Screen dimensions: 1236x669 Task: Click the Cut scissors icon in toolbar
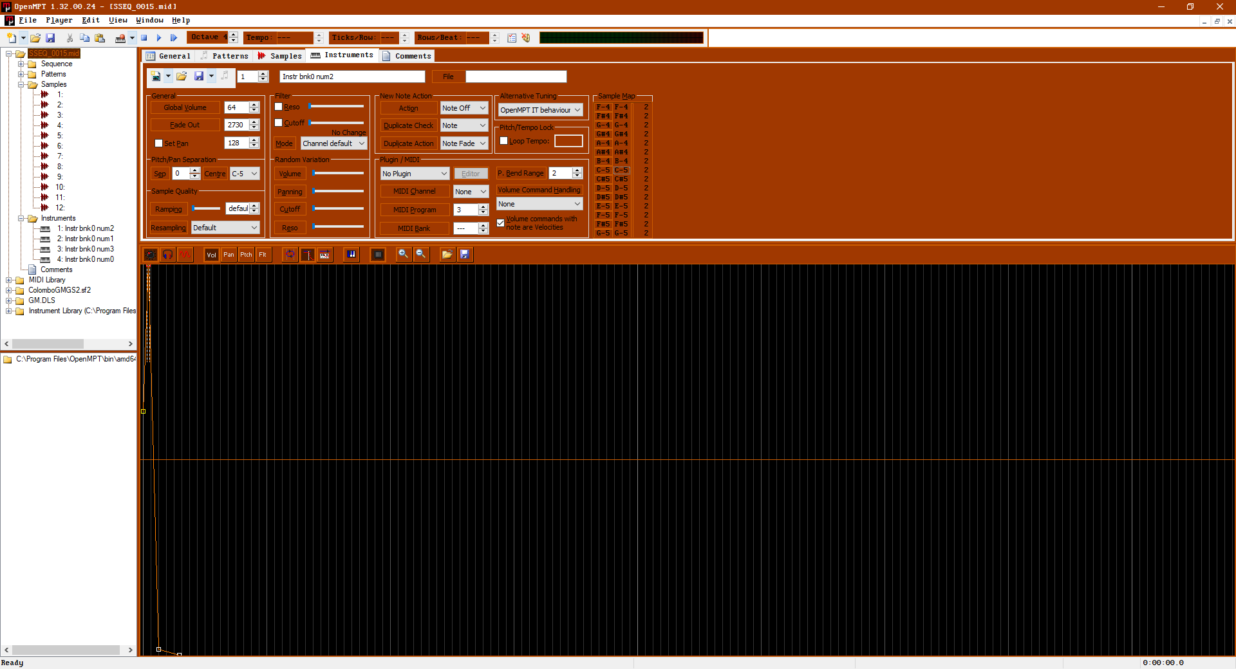(70, 38)
